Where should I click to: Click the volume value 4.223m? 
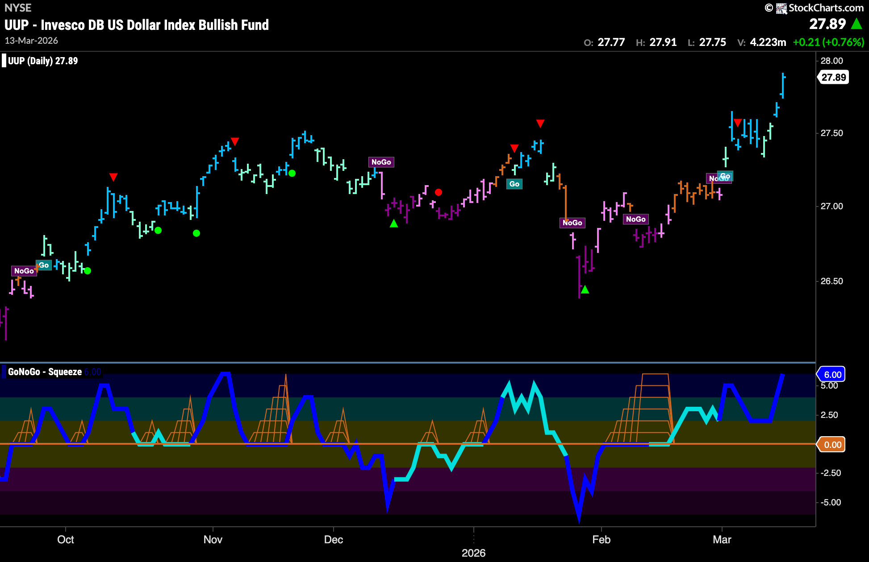click(x=768, y=42)
